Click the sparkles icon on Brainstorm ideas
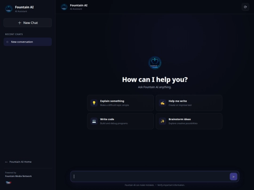Viewport: 254px width, 190px height. tap(162, 121)
